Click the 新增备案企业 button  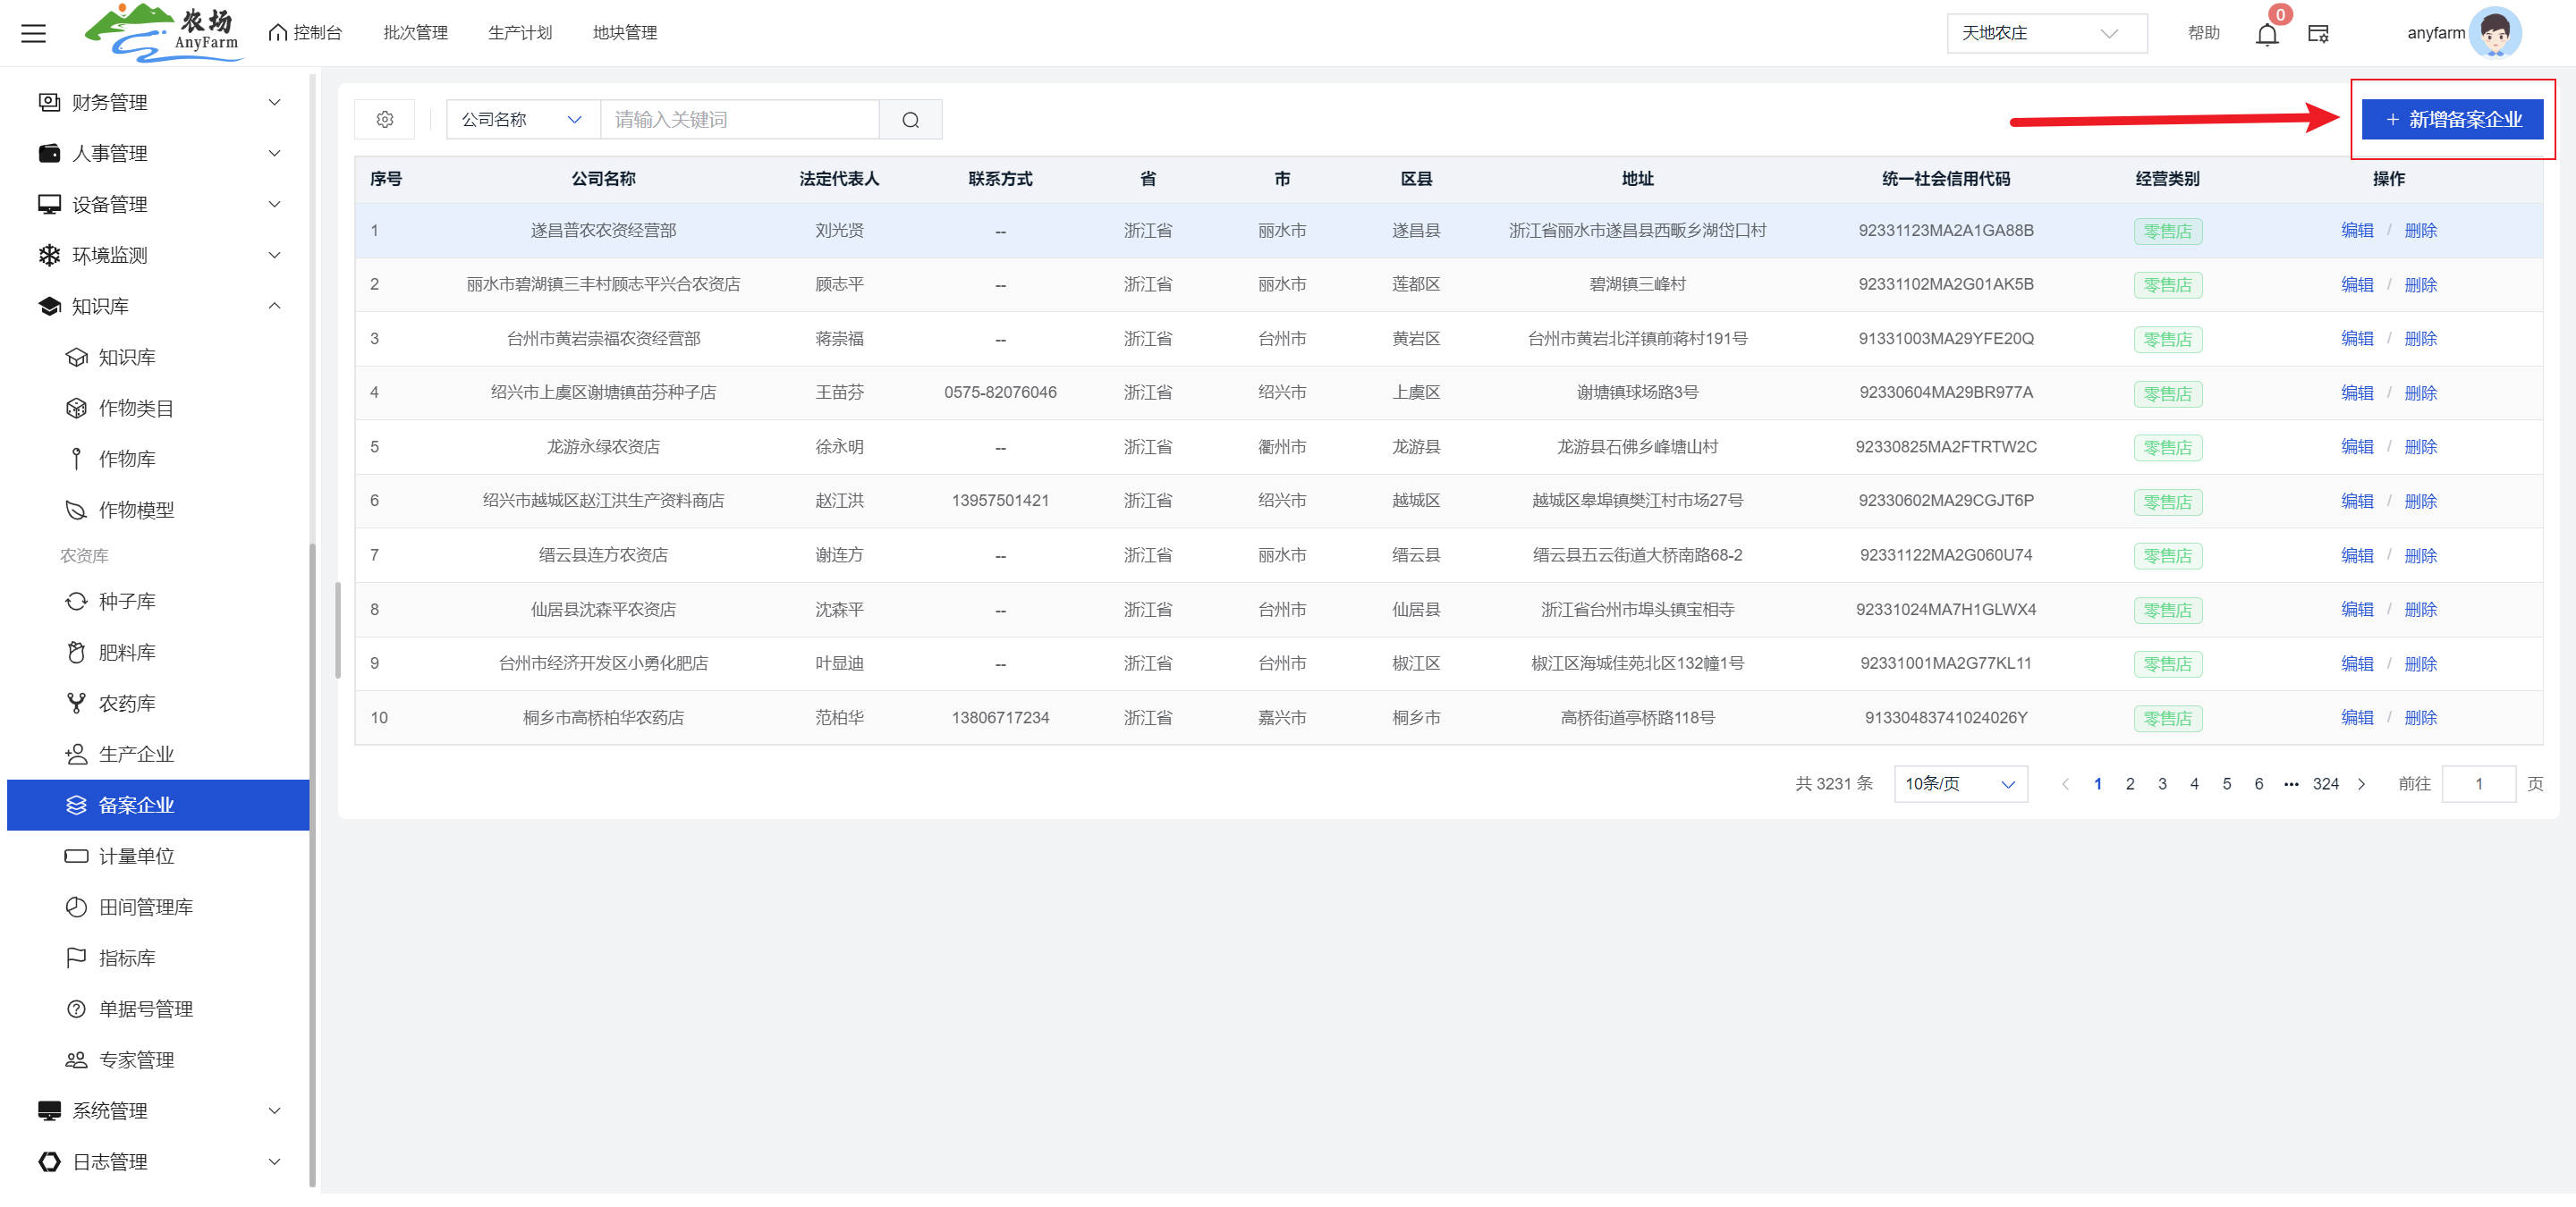coord(2452,120)
